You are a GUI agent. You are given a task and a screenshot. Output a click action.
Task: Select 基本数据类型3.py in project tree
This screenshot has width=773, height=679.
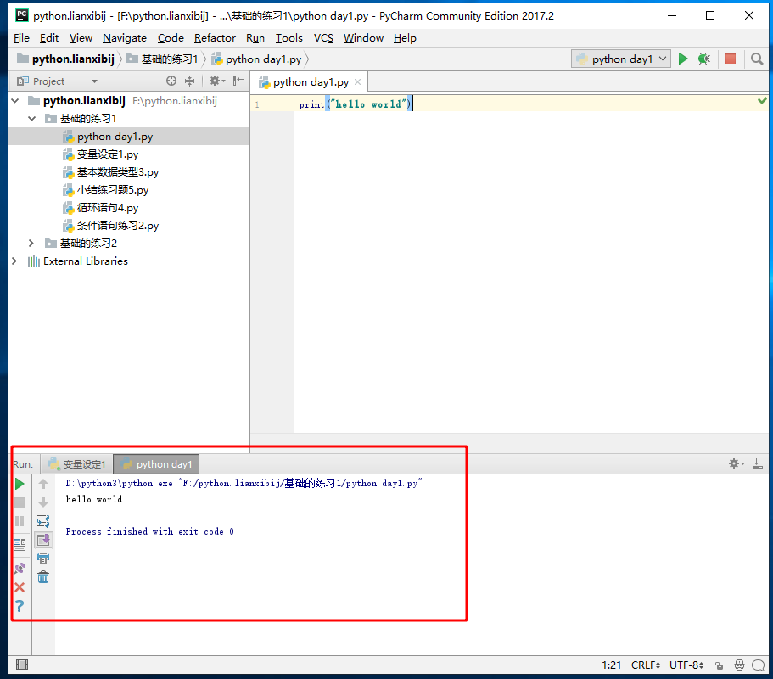tap(117, 172)
